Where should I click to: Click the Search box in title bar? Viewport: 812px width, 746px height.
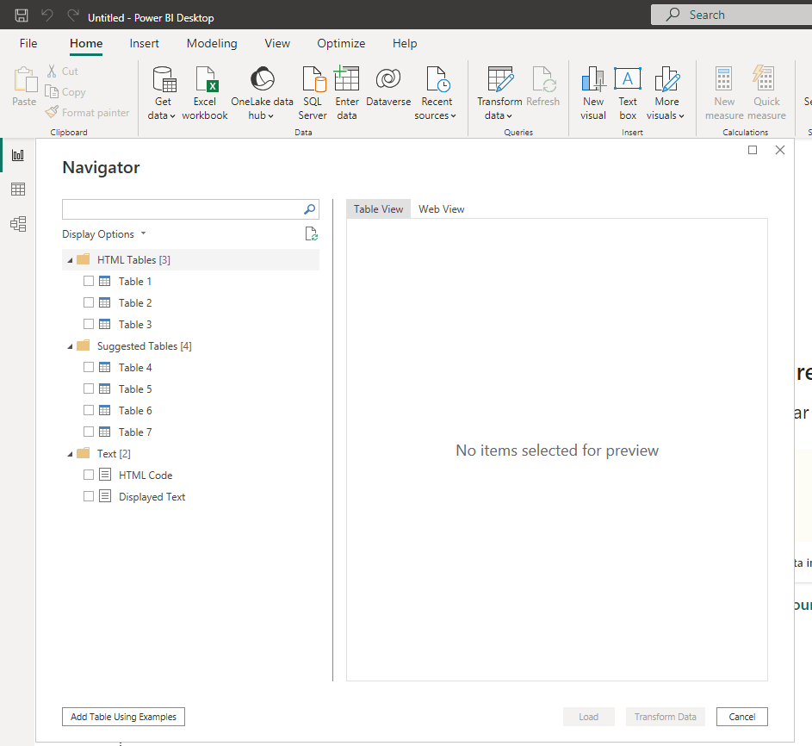coord(731,15)
